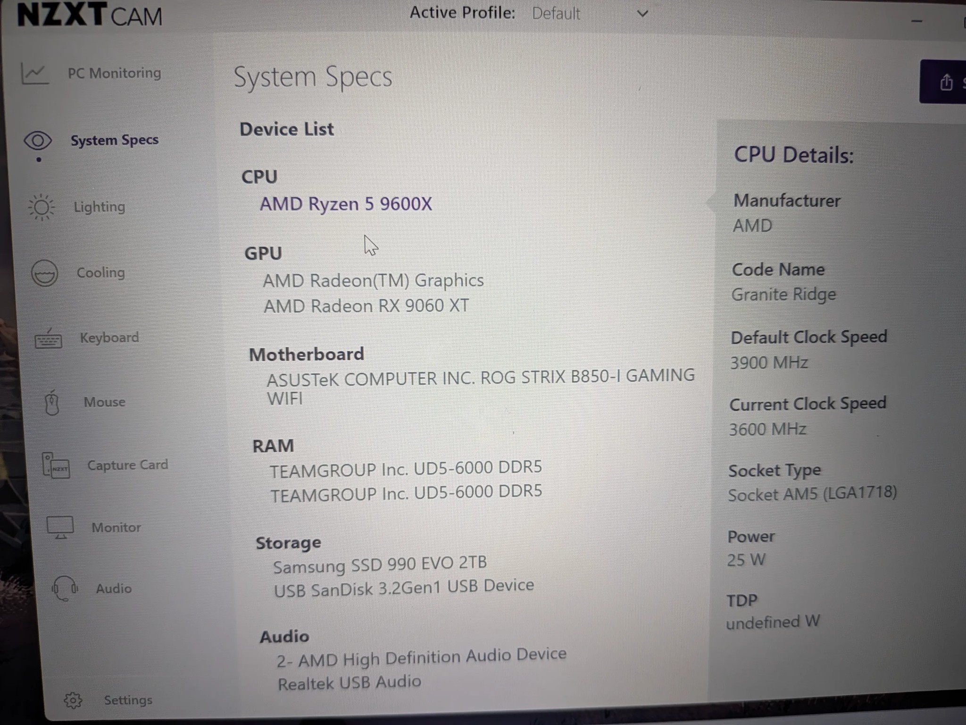Select Realtek USB Audio device
The image size is (966, 725).
click(349, 683)
